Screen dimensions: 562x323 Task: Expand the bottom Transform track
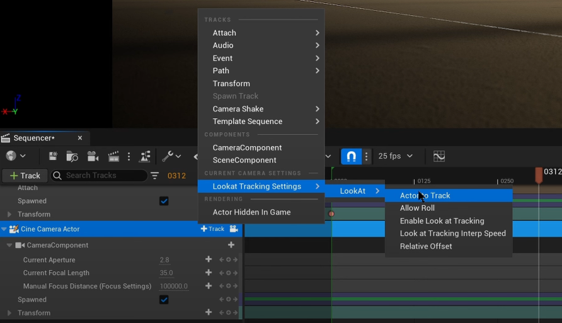click(9, 313)
